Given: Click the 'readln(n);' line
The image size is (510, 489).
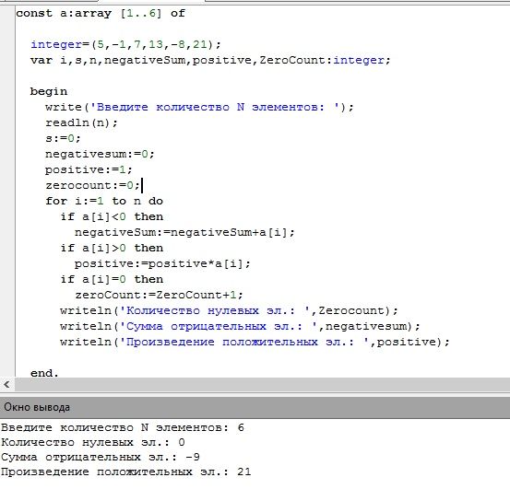Looking at the screenshot, I should tap(81, 122).
